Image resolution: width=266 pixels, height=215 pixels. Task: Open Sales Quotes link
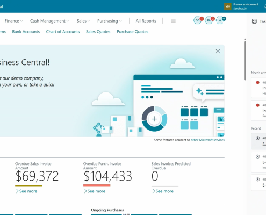click(x=98, y=32)
